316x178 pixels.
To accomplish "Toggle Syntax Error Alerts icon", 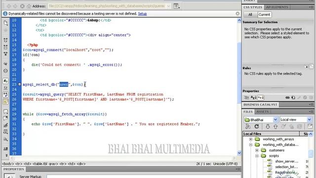I will 5,101.
